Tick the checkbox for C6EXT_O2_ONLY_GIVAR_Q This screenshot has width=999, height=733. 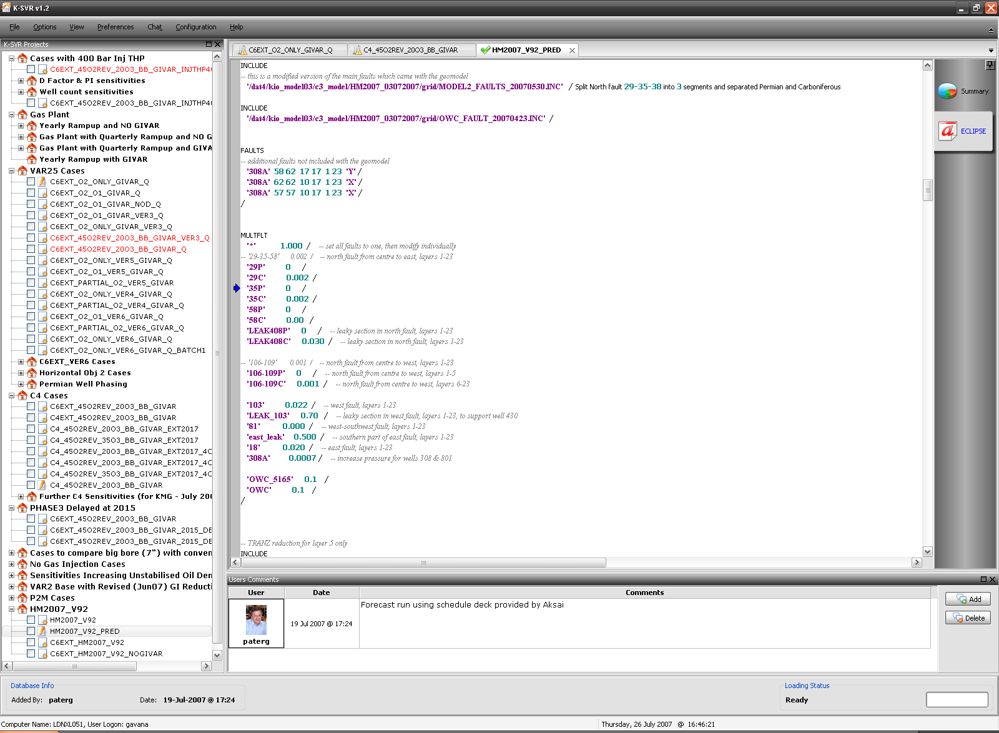pos(31,182)
